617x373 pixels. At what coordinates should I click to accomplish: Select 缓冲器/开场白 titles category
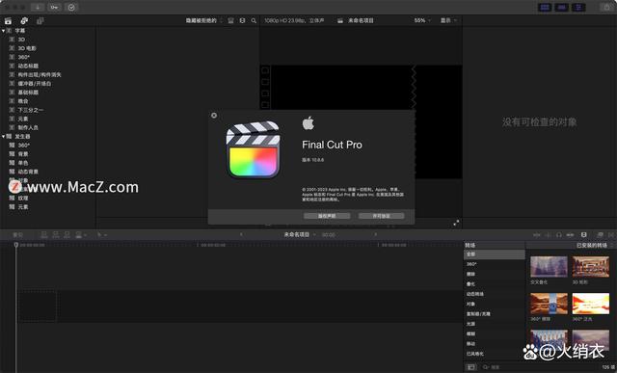click(x=35, y=84)
